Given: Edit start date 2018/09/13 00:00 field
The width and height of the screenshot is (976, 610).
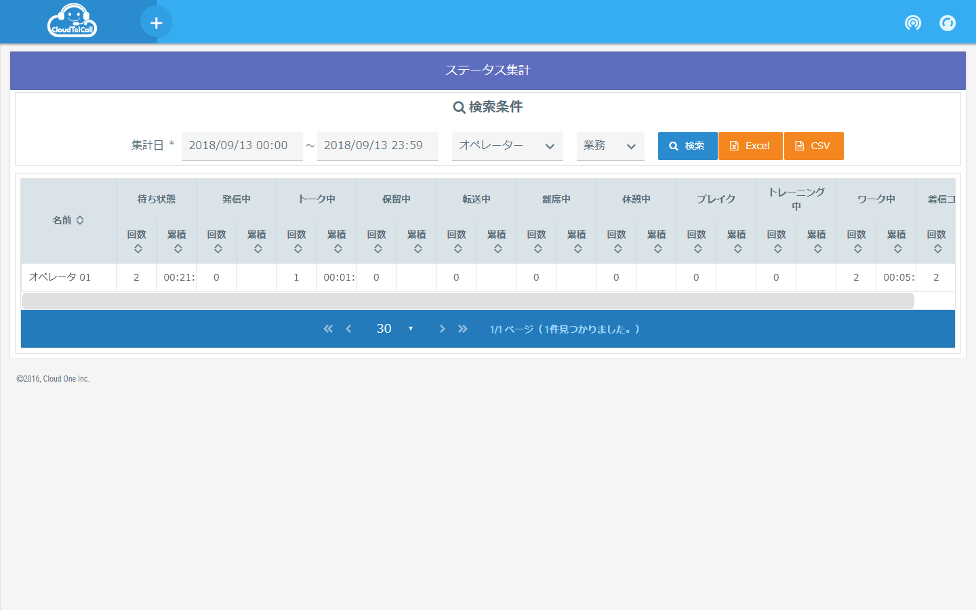Looking at the screenshot, I should (x=242, y=146).
